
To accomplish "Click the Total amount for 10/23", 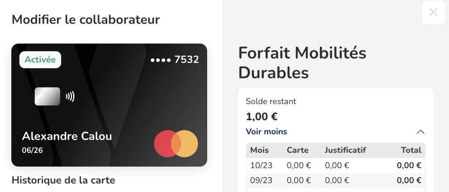I will [x=409, y=165].
